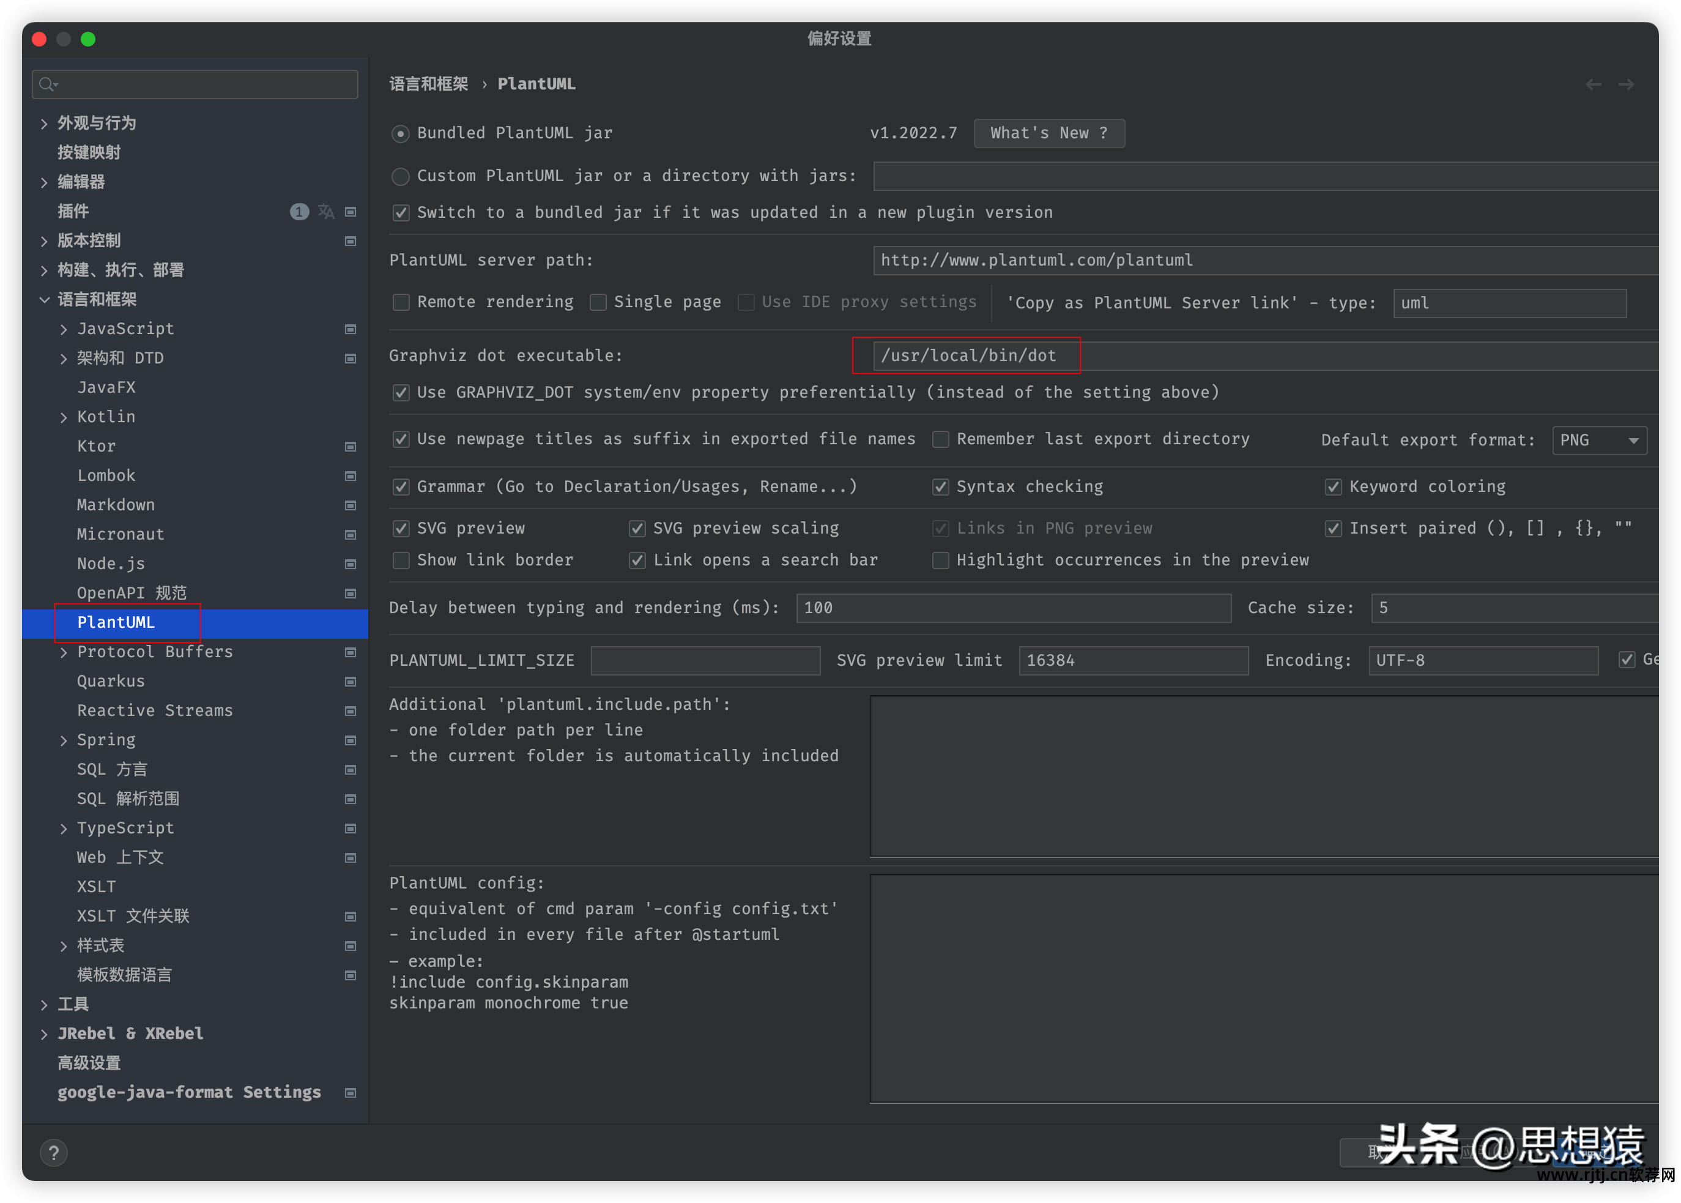Click the project-level icon beside Spring
The width and height of the screenshot is (1681, 1203).
[x=351, y=740]
